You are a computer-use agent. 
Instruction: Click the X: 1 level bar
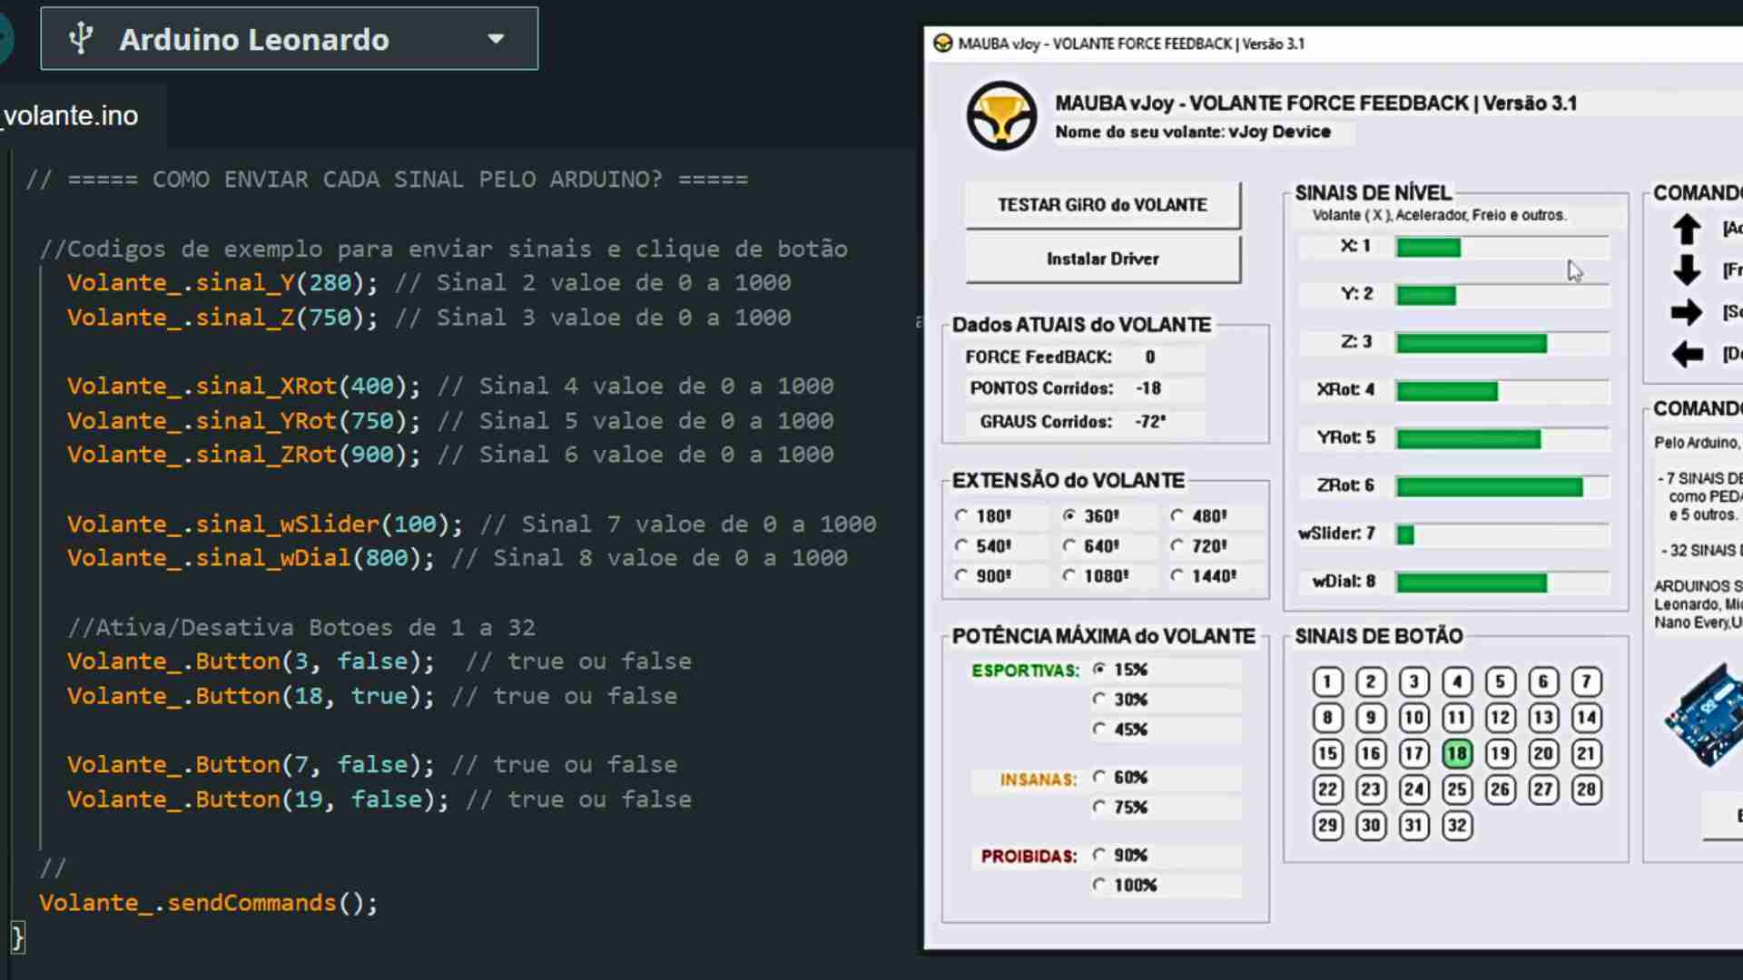1502,247
